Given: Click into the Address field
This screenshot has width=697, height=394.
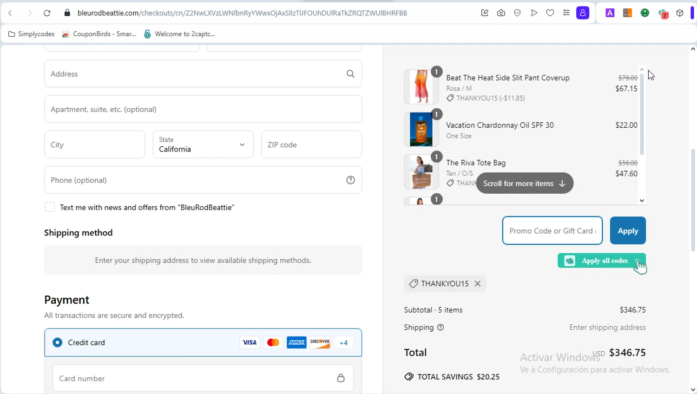Looking at the screenshot, I should (203, 73).
